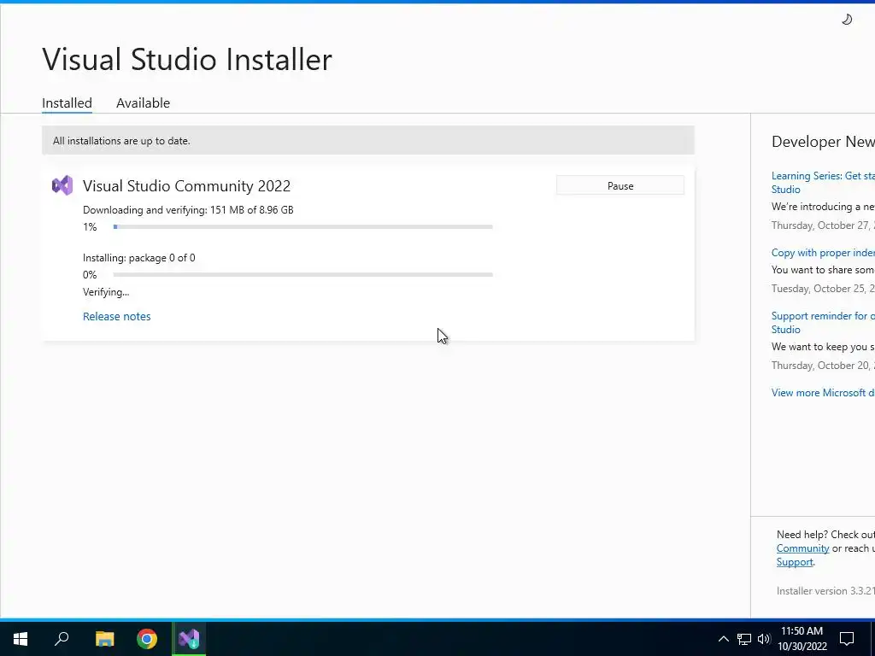Click the installing progress bar
This screenshot has height=656, width=875.
pos(302,275)
